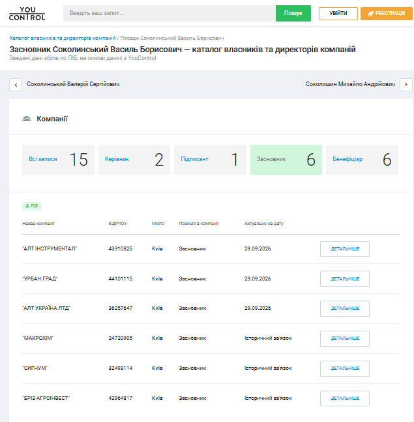Click company name "АЛТ ІНСТРУМЕНТАЛ"
This screenshot has width=414, height=422.
50,249
